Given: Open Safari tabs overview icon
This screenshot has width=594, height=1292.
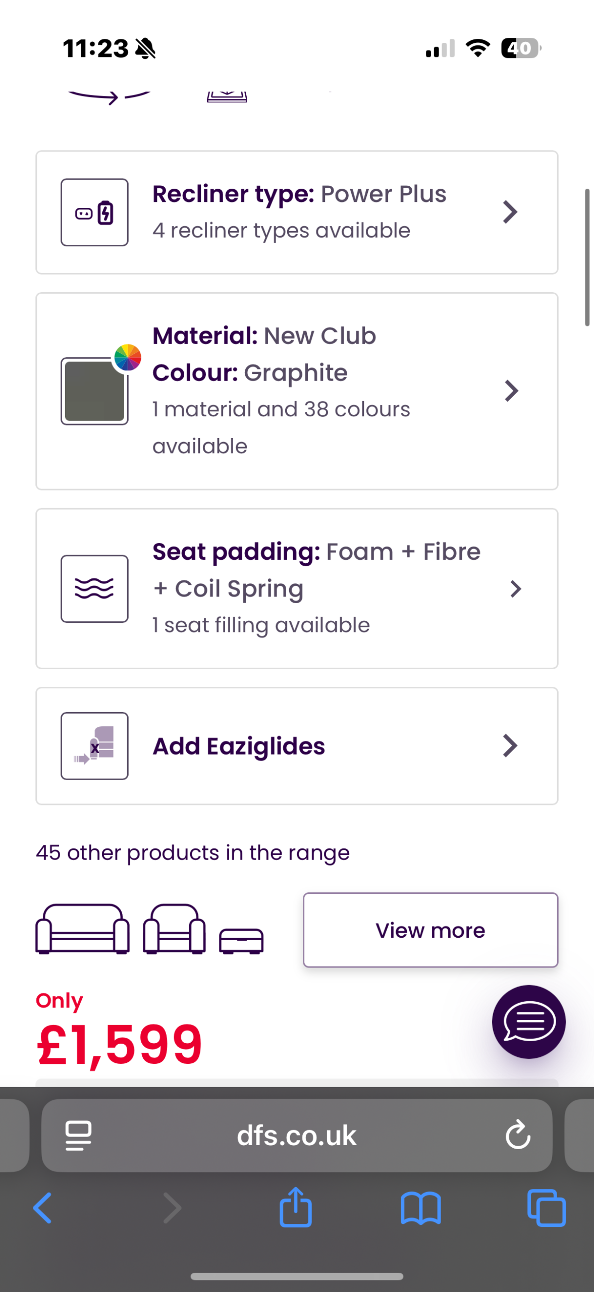Looking at the screenshot, I should pyautogui.click(x=546, y=1207).
